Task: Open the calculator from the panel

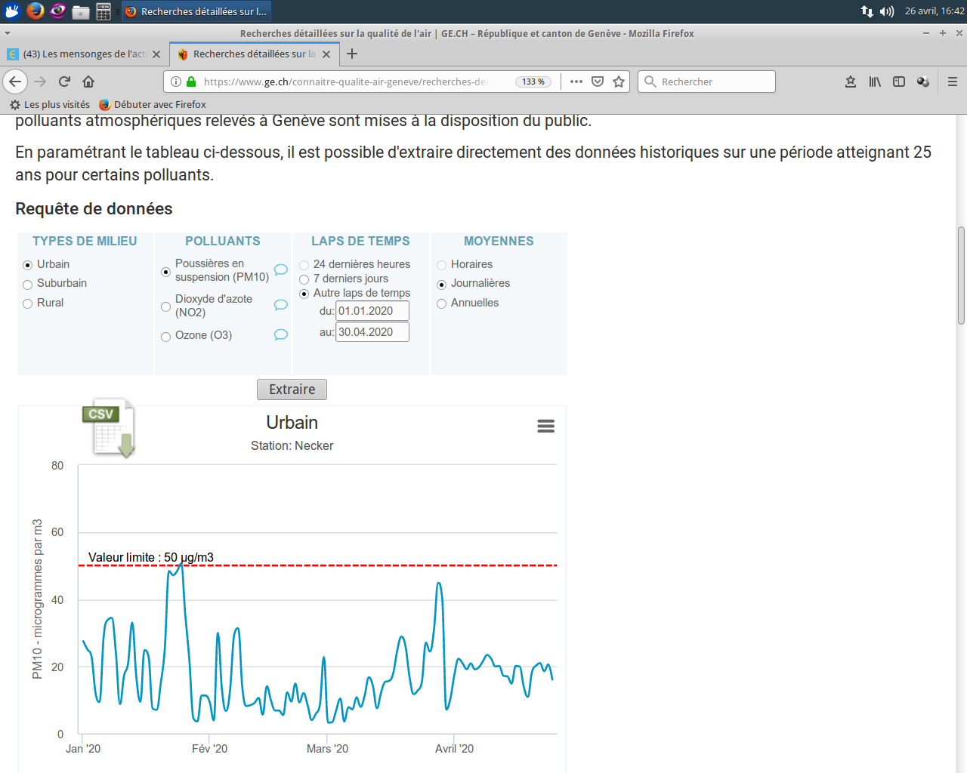Action: [103, 11]
